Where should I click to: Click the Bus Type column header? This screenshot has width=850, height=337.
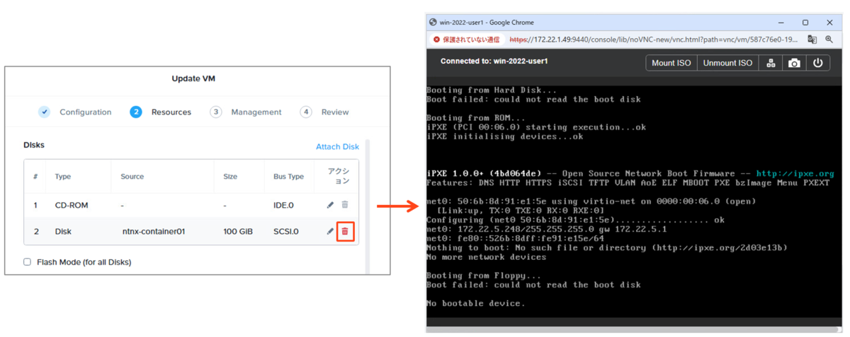(288, 177)
